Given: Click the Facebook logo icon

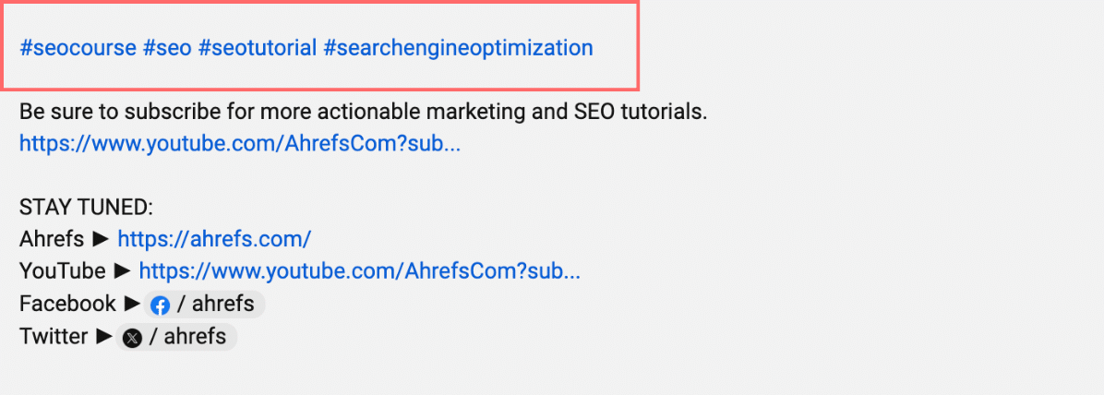Looking at the screenshot, I should click(161, 305).
